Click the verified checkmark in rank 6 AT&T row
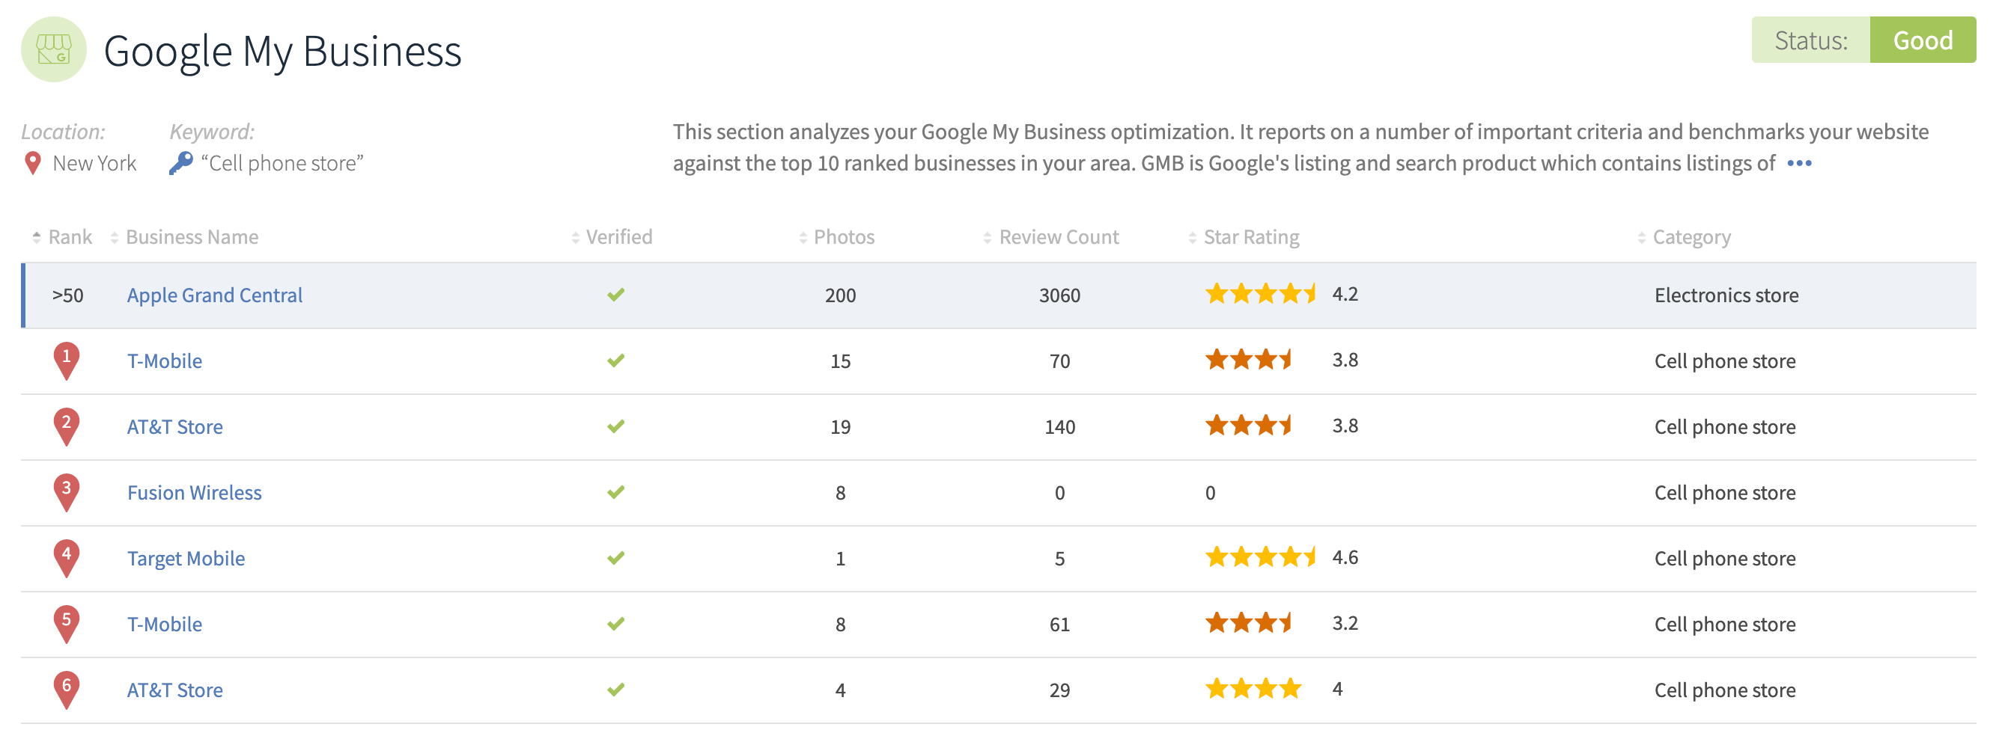Screen dimensions: 1999x733 616,690
